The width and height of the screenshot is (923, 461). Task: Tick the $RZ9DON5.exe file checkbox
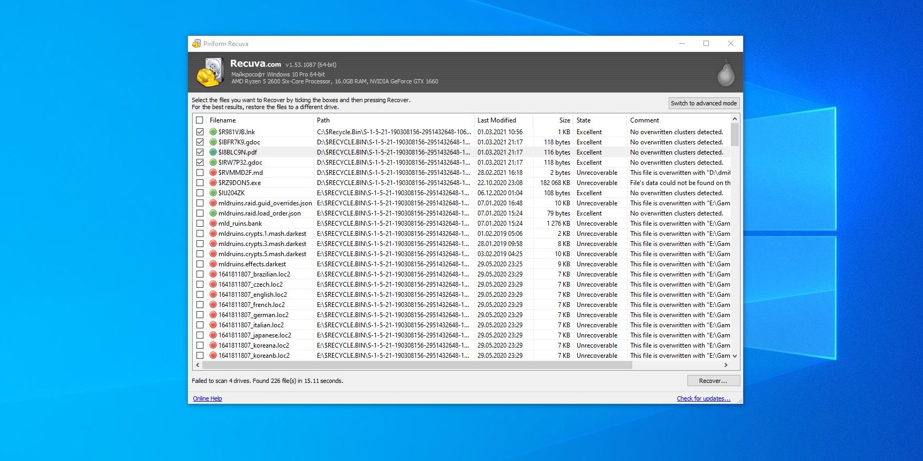(200, 182)
